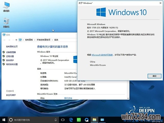Click the Windows 10 专业版 edition text
The image size is (164, 123).
[x=49, y=56]
